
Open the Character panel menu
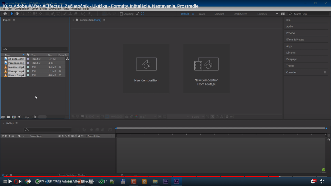click(325, 72)
